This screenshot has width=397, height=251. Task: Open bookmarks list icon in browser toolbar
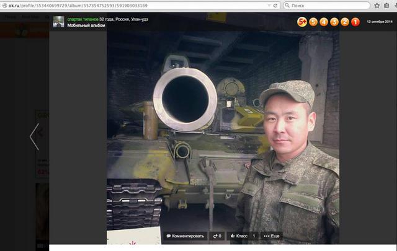386,6
